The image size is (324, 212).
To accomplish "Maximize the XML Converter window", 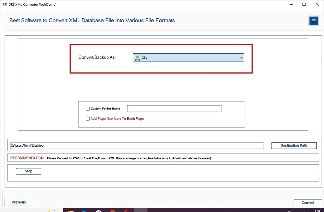I will (x=304, y=4).
